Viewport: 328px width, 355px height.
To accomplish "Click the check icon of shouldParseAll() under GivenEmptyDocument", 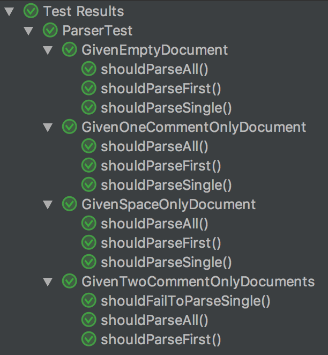I will click(89, 69).
